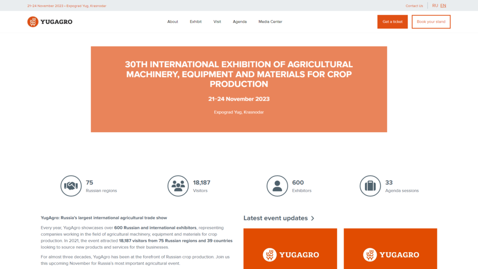Screen dimensions: 478x269
Task: Open the Exhibit menu
Action: 196,21
